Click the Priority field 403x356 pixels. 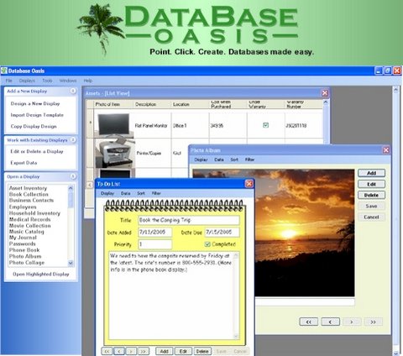pyautogui.click(x=155, y=244)
